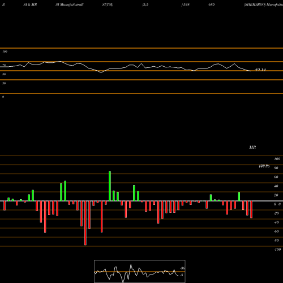This screenshot has width=283, height=283.
Task: Click the last red bar in MR histogram
Action: pyautogui.click(x=251, y=209)
